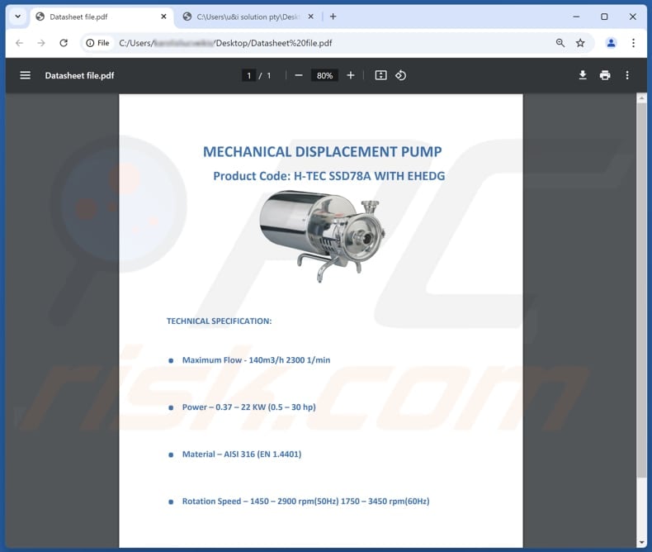Maximize the browser window
Screen dimensions: 652x552
coord(604,17)
